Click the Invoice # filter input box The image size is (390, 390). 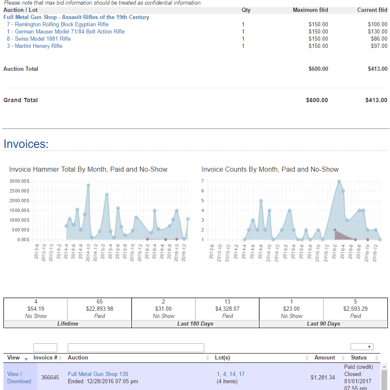click(x=45, y=348)
